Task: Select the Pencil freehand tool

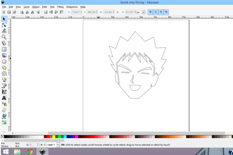Action: [x=4, y=80]
